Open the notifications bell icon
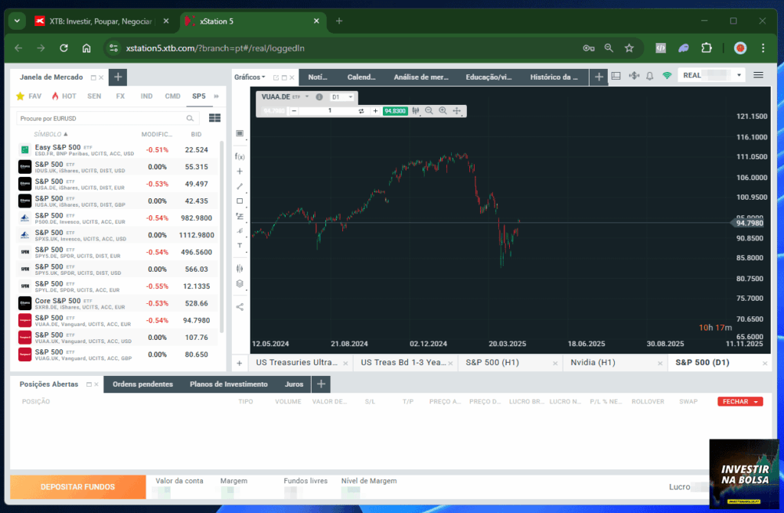784x513 pixels. point(649,76)
